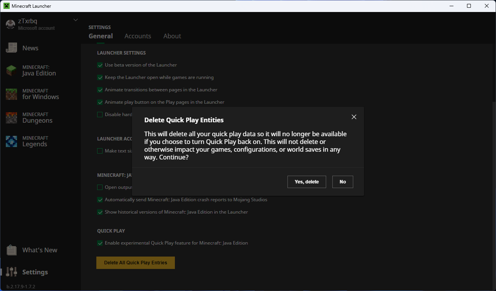Toggle 'Use beta version of the Launcher' checkbox

click(100, 65)
